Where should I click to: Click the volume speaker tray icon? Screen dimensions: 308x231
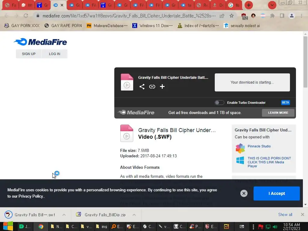tap(275, 227)
